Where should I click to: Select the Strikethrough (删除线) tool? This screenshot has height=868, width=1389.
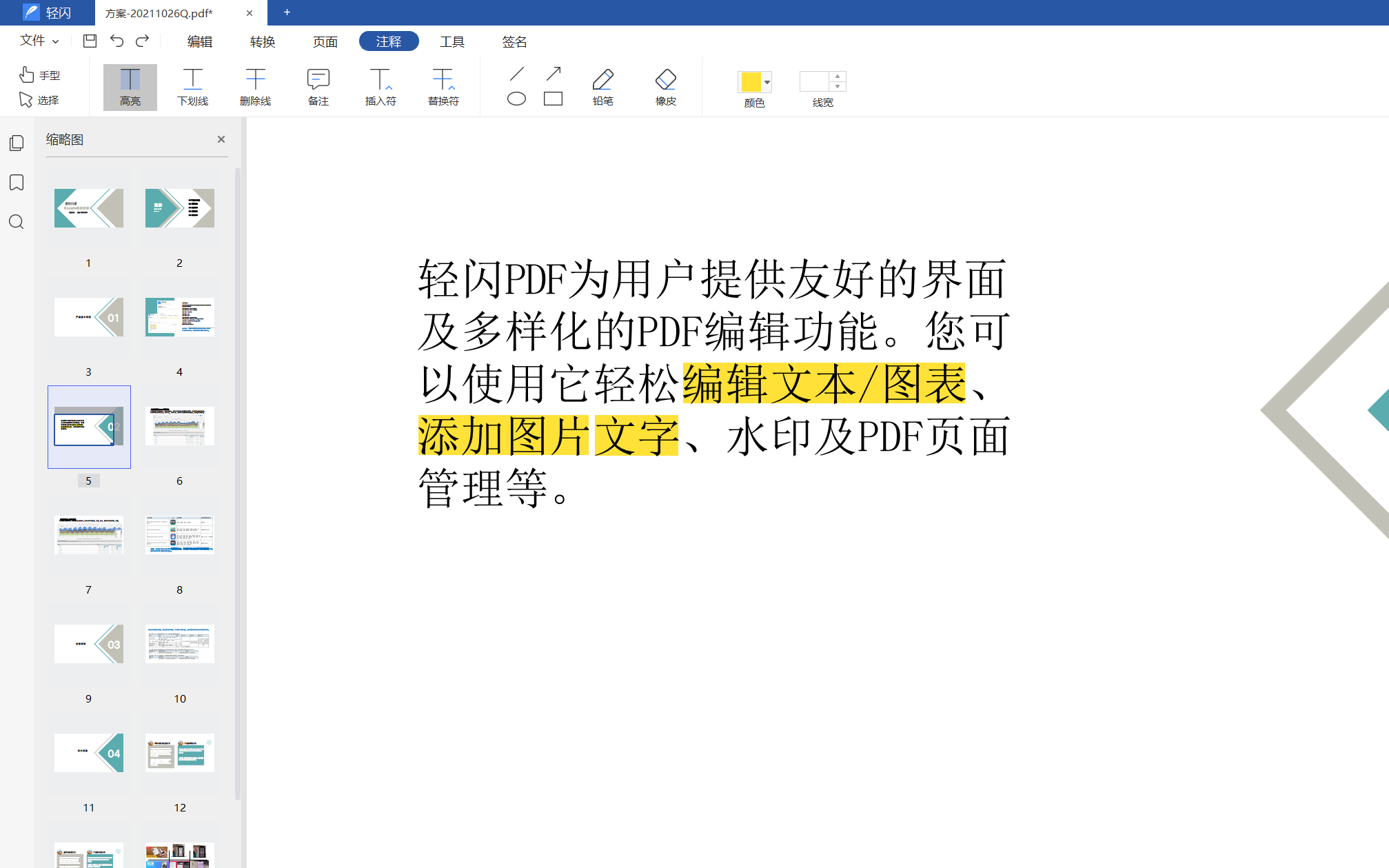pyautogui.click(x=255, y=87)
